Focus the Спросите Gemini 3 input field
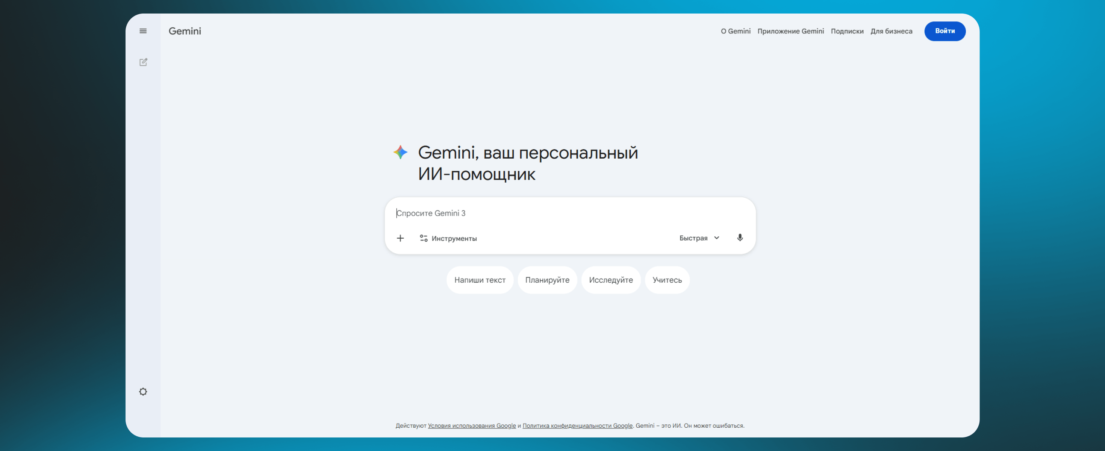1105x451 pixels. coord(558,213)
